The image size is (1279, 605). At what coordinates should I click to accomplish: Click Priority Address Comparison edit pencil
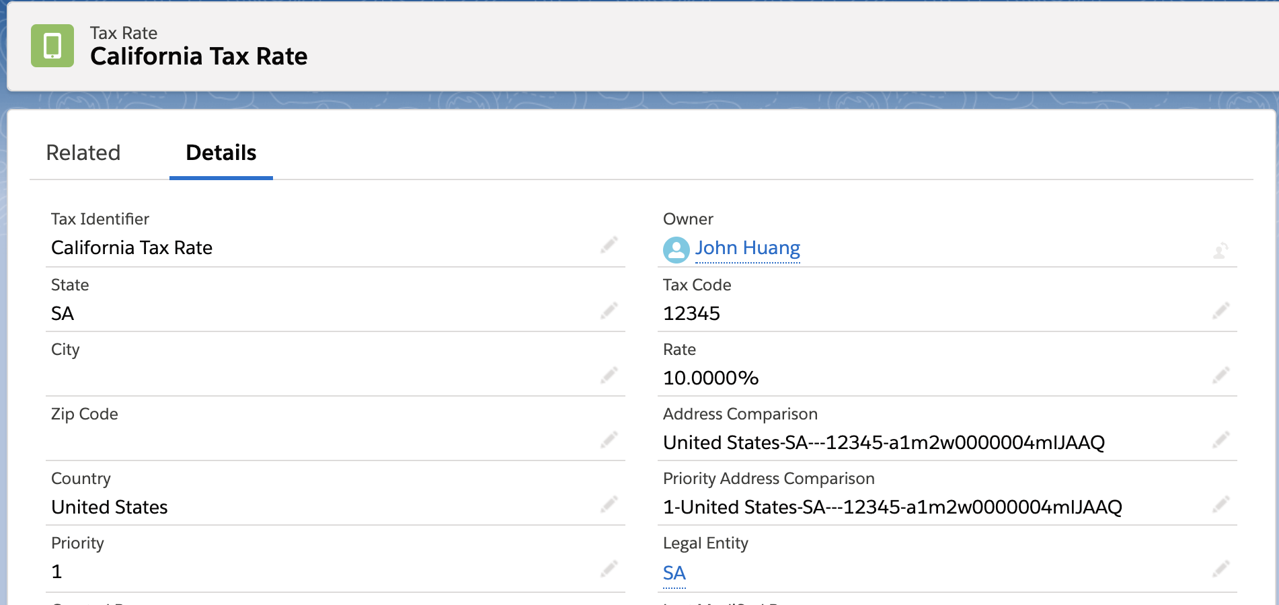(x=1221, y=504)
